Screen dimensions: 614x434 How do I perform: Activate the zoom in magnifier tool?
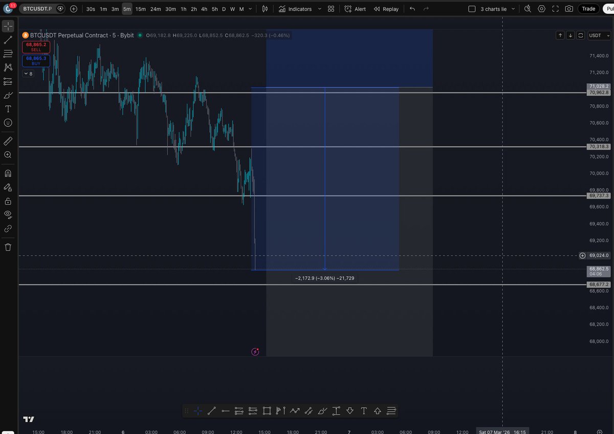pos(8,154)
